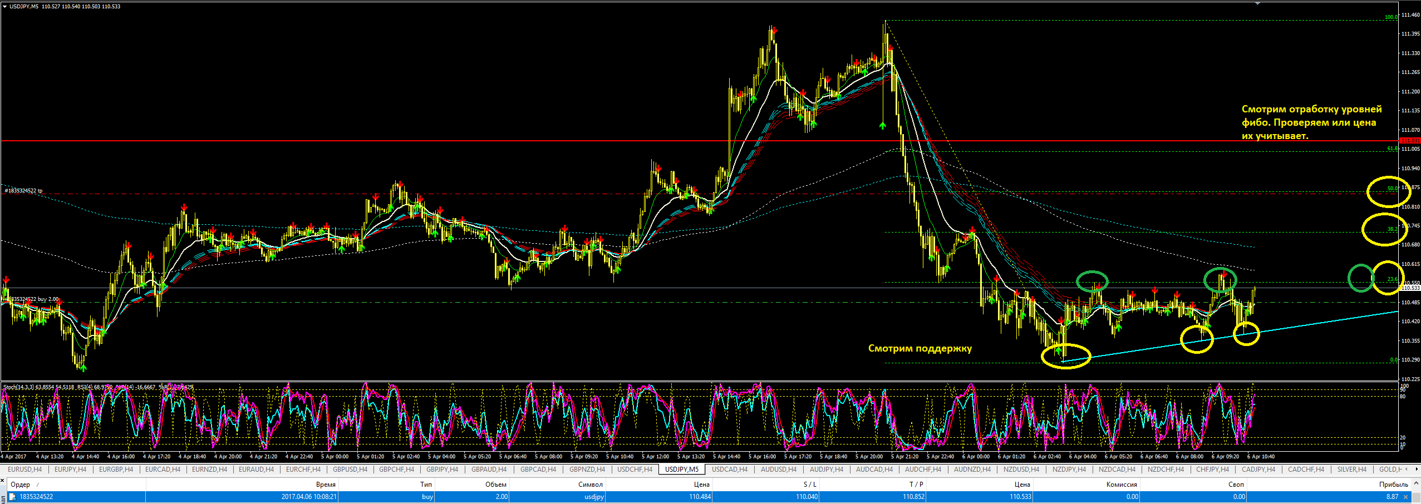Select the CADJPY,H4 chart tab
Screen dimensions: 1421x504
point(1258,470)
